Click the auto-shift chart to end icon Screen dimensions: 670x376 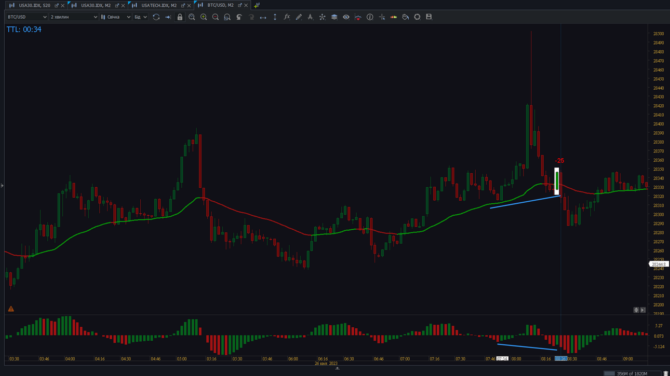pyautogui.click(x=168, y=17)
